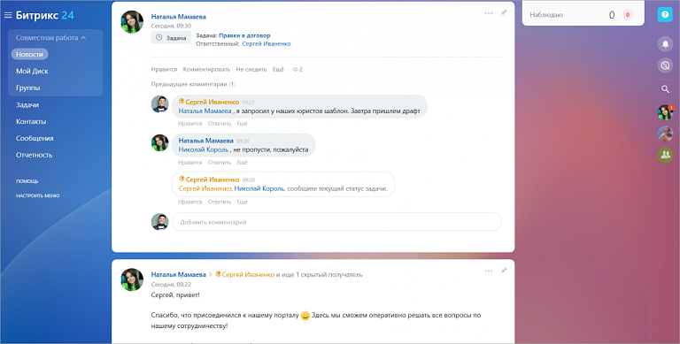
Task: Click Наталья Мамаева author name on task post
Action: [x=178, y=17]
